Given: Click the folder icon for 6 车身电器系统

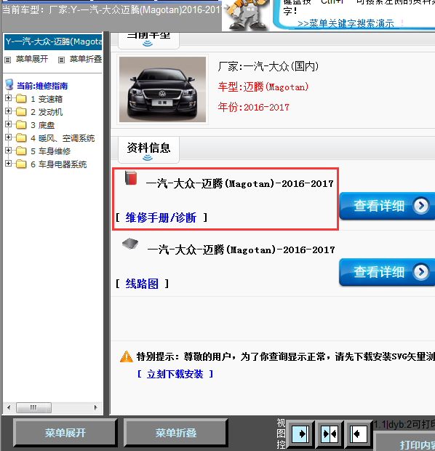Looking at the screenshot, I should pos(21,164).
